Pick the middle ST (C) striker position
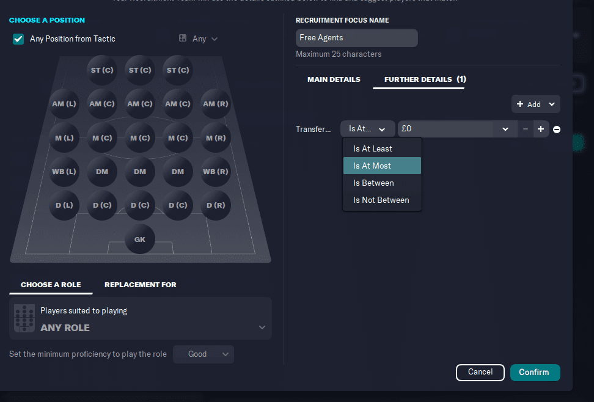Viewport: 594px width, 402px height. point(140,70)
